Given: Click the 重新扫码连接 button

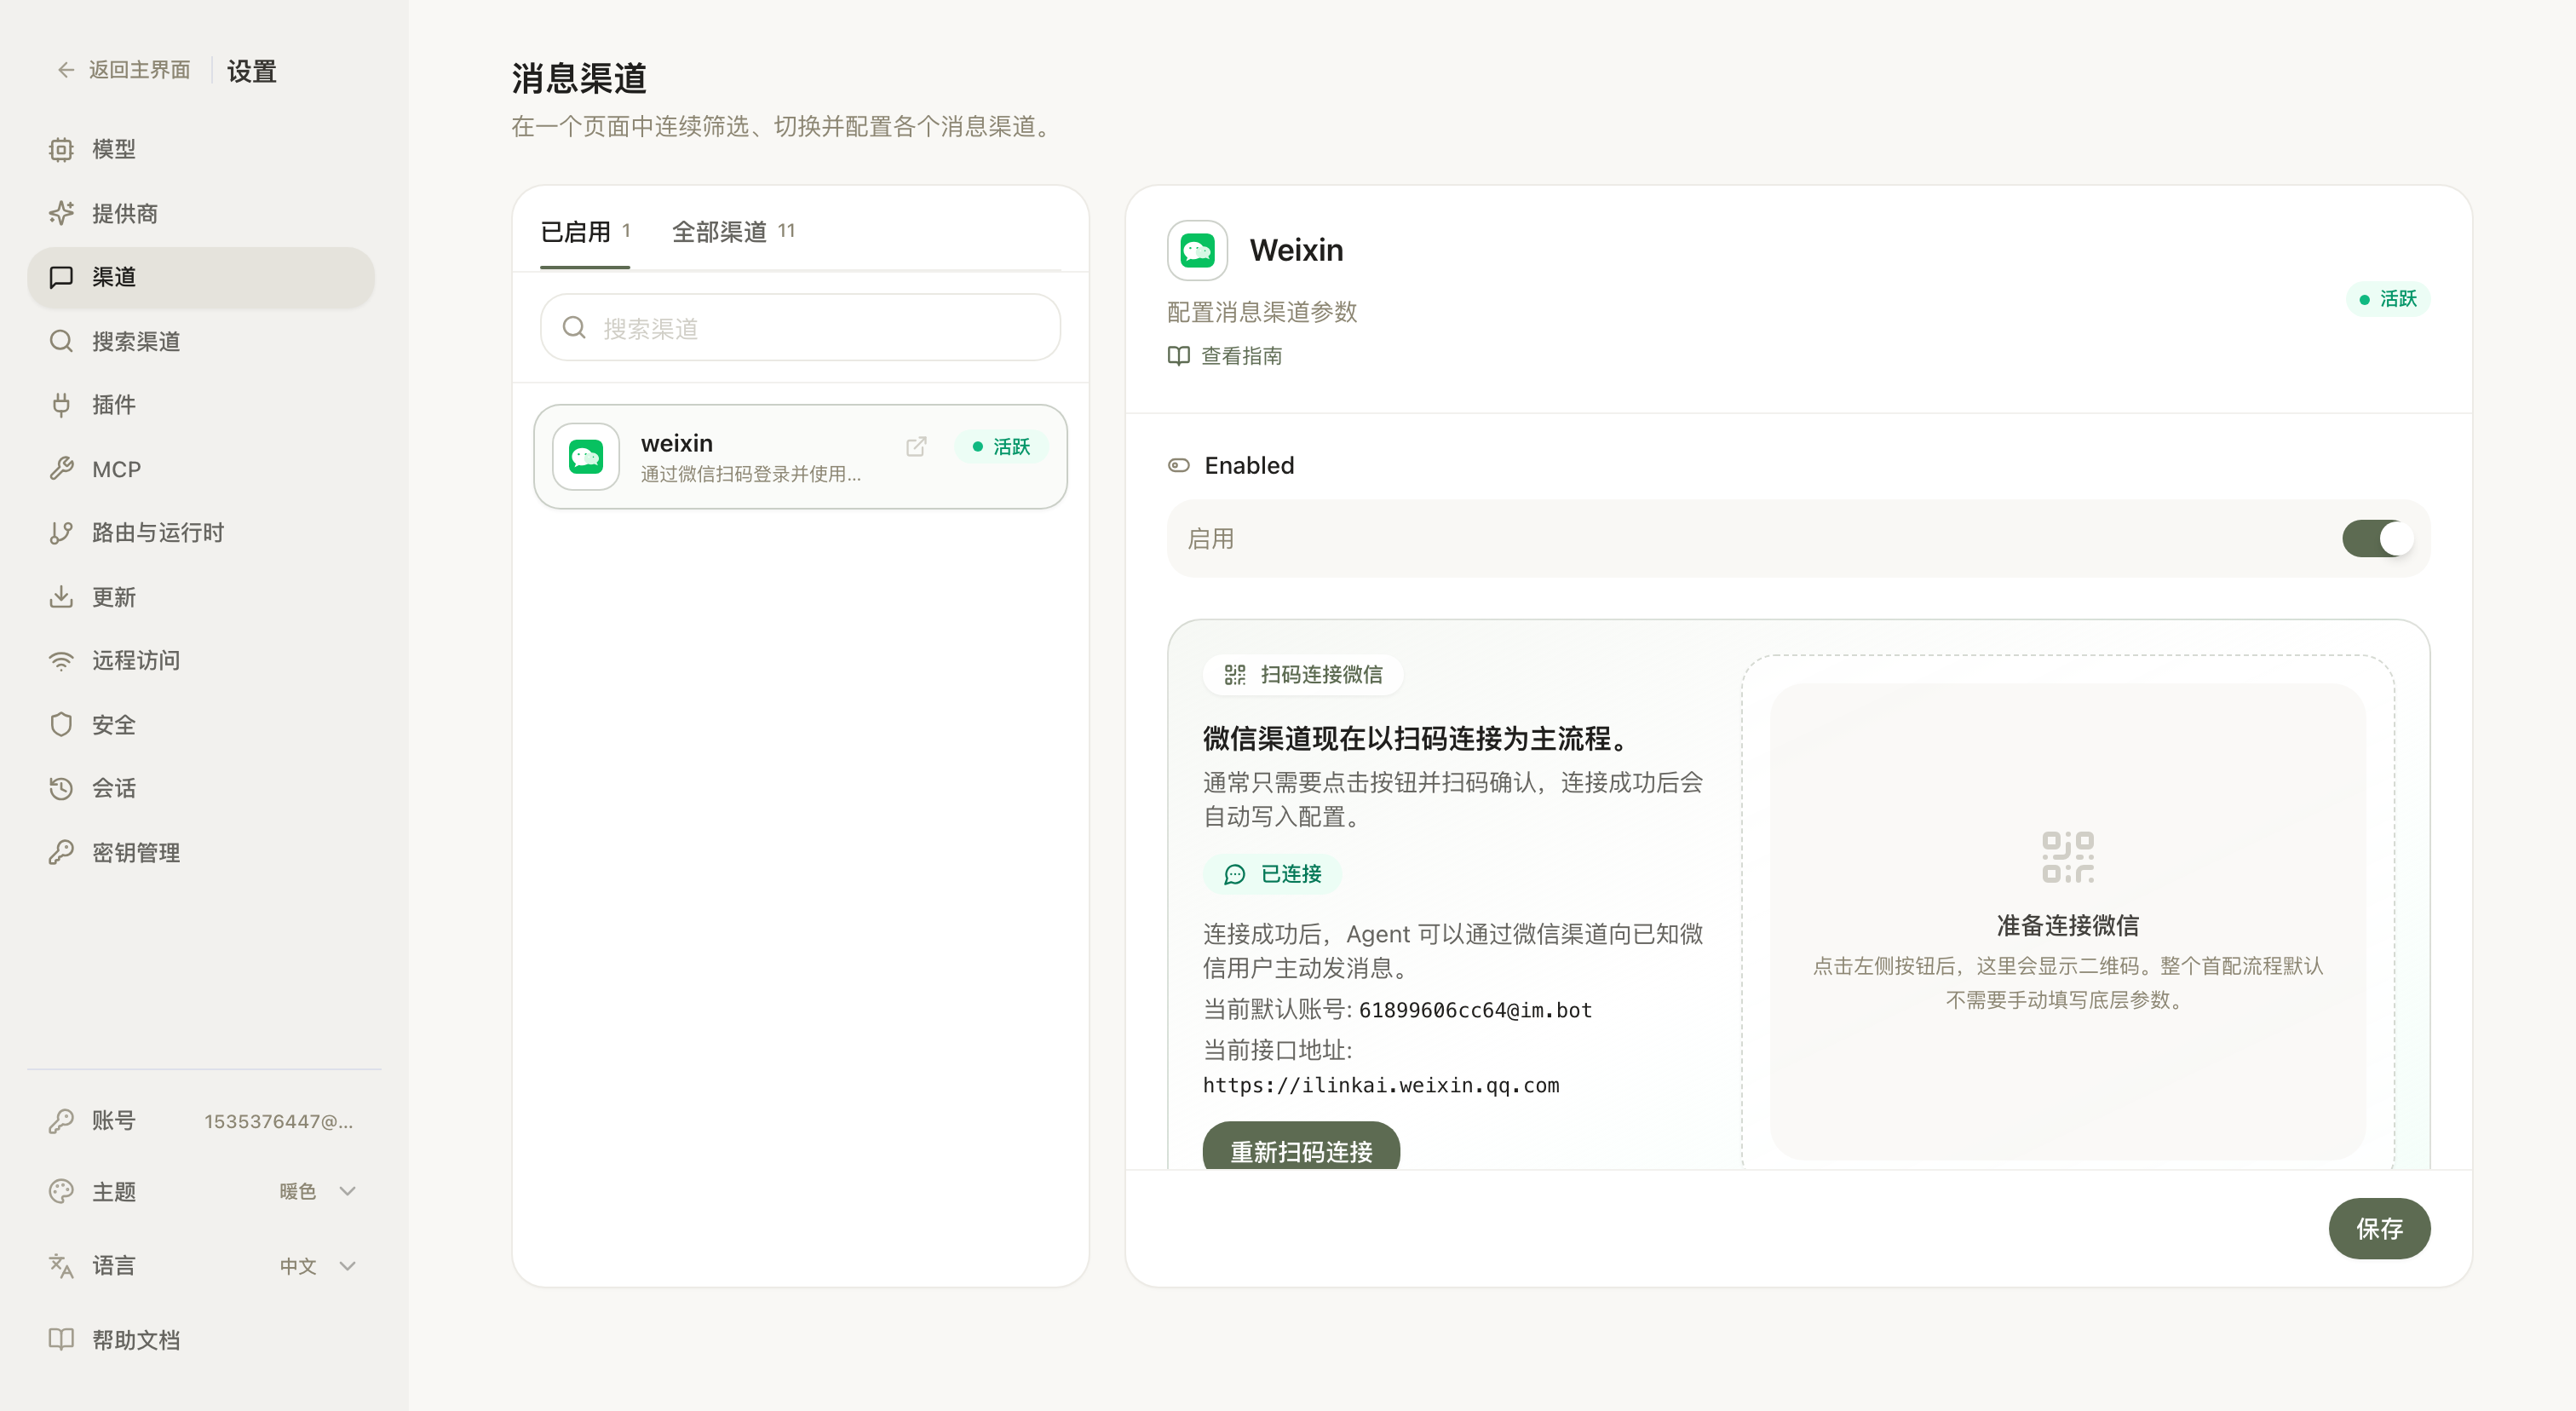Looking at the screenshot, I should (x=1300, y=1149).
